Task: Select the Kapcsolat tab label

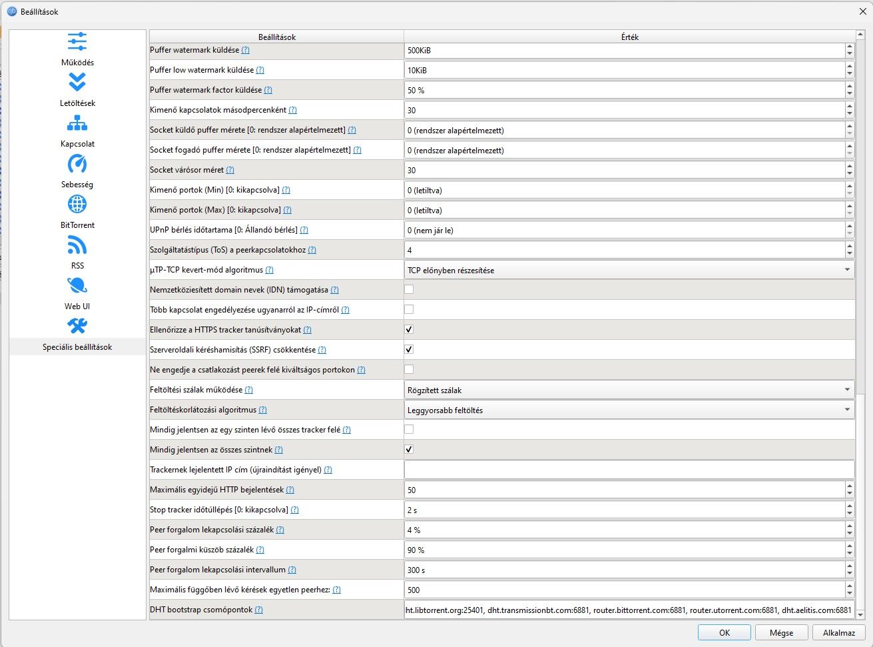Action: 77,144
